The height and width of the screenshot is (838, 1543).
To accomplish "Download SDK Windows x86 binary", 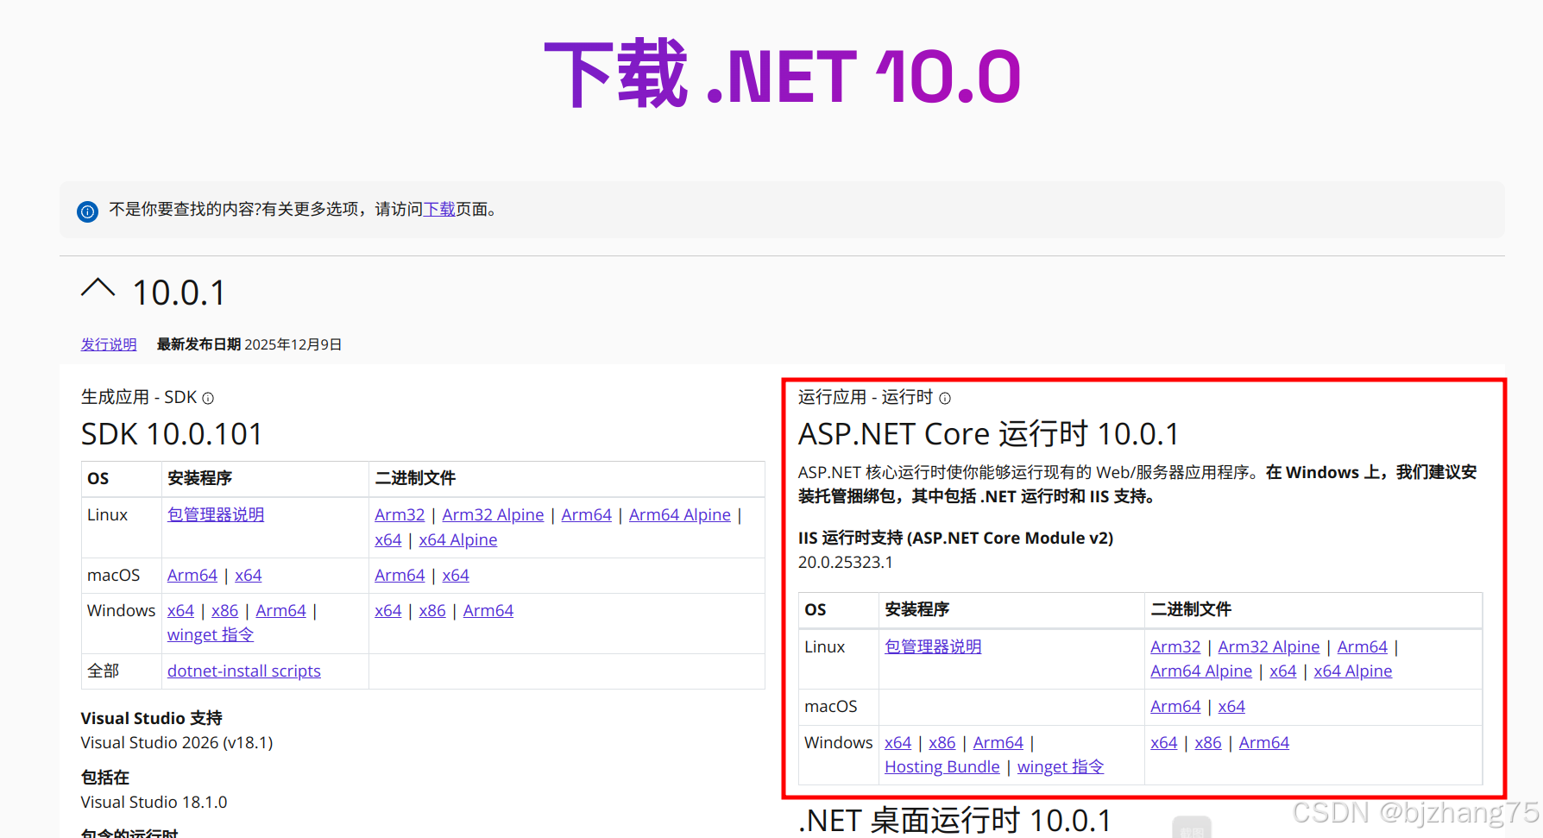I will (432, 610).
